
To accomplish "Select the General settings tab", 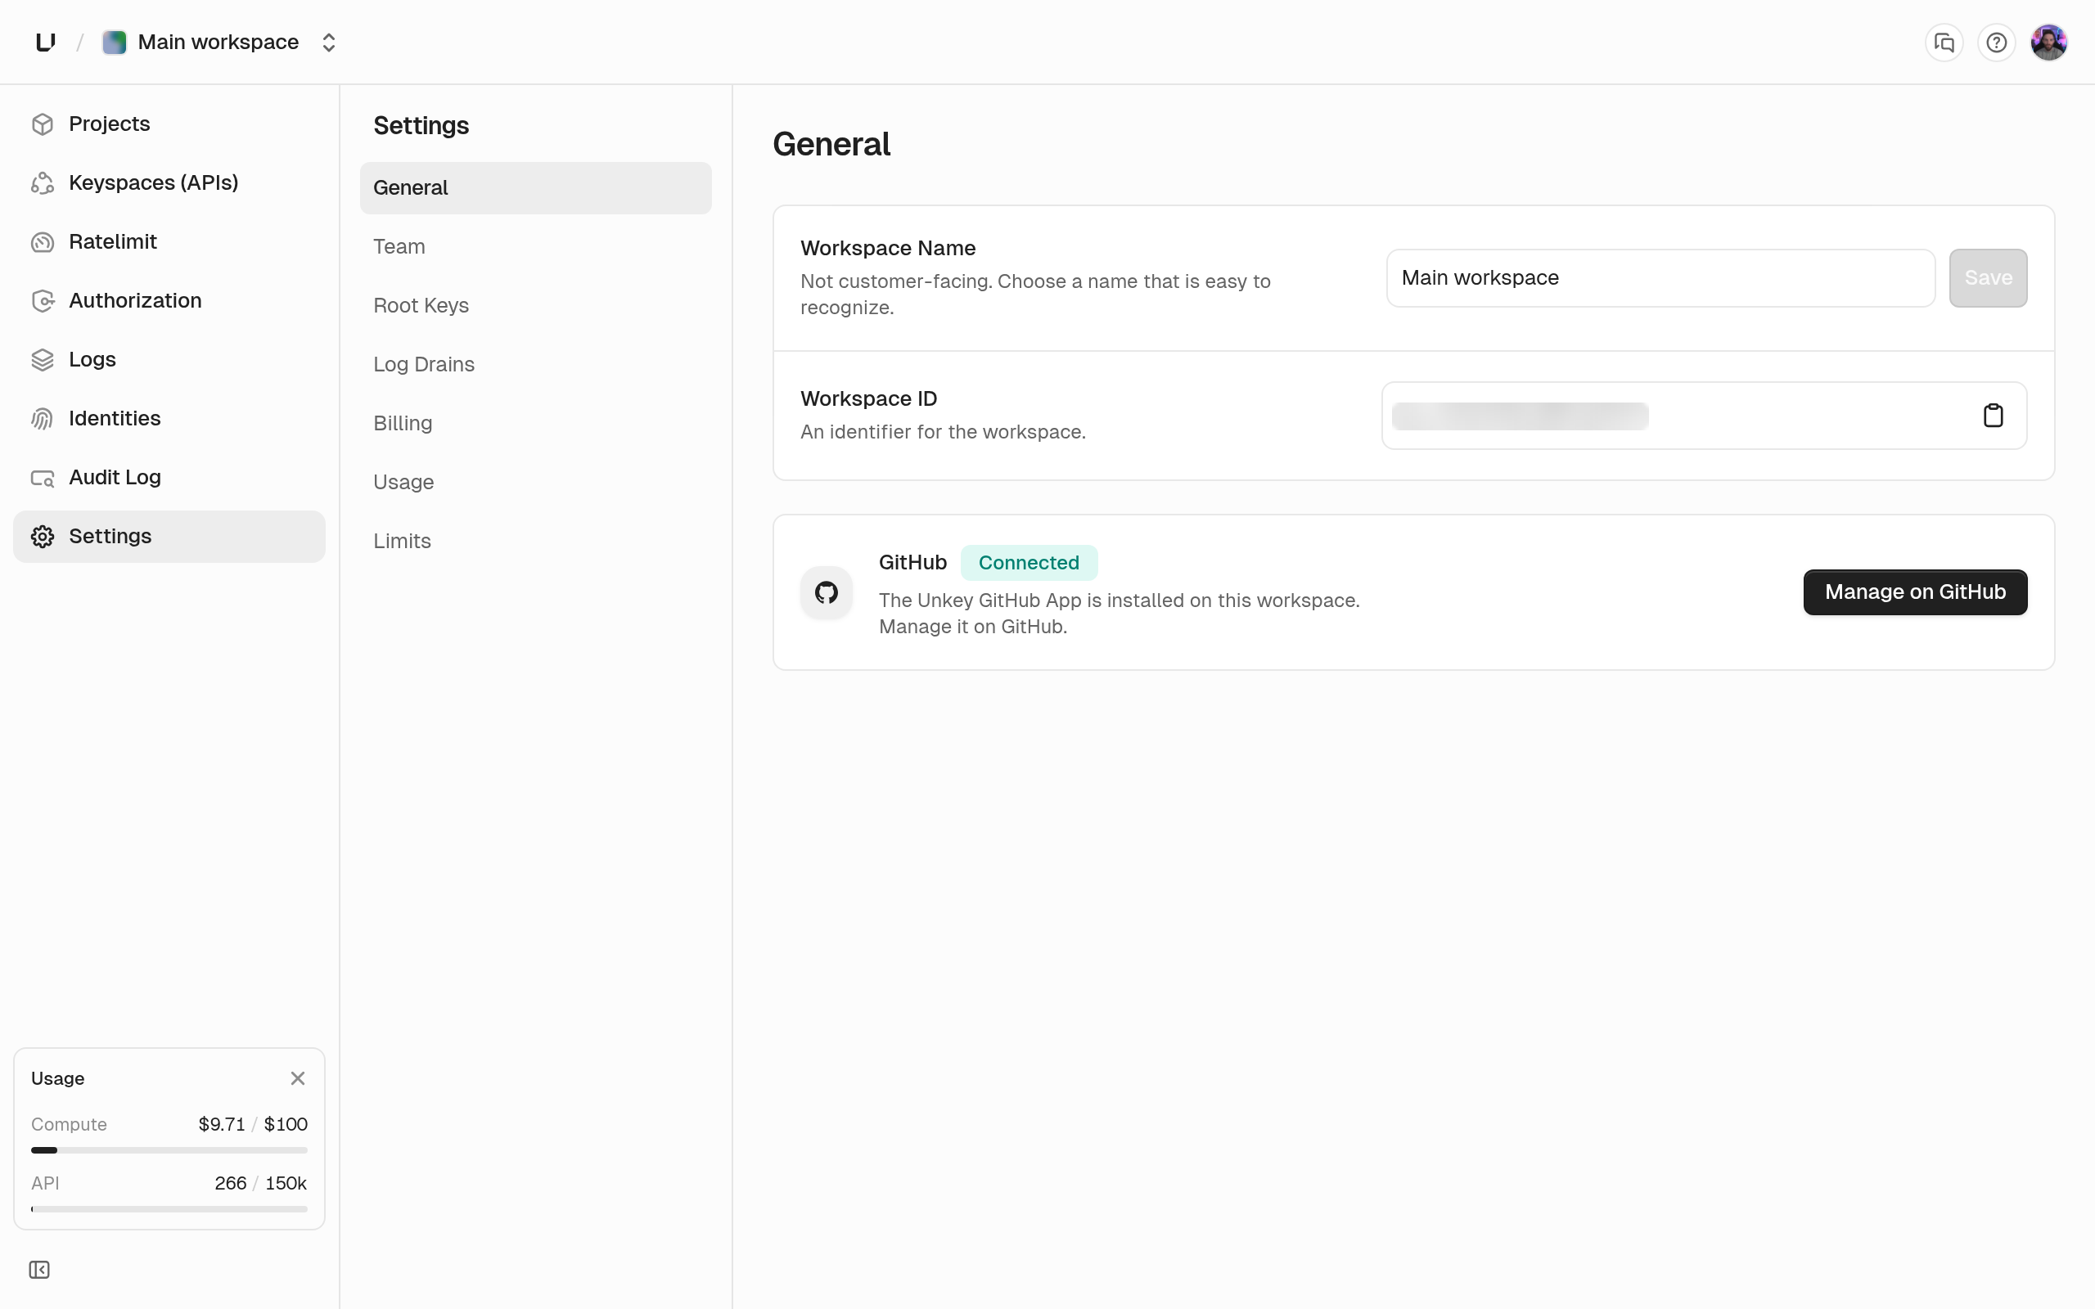I will (536, 188).
